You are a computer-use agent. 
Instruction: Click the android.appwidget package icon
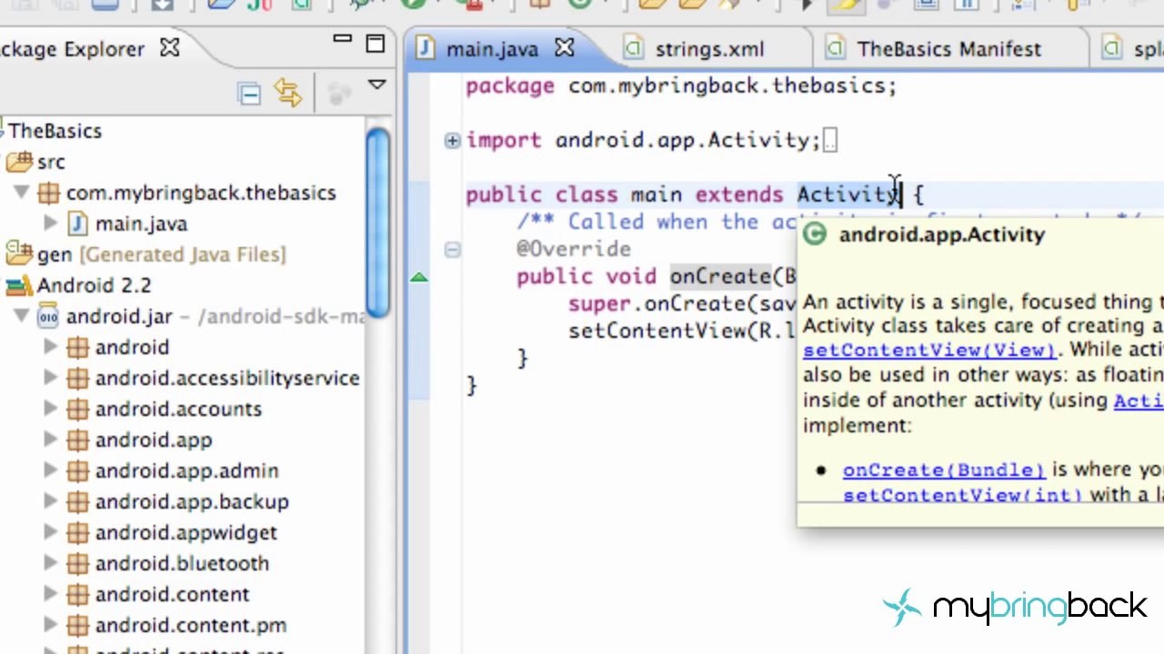(78, 532)
